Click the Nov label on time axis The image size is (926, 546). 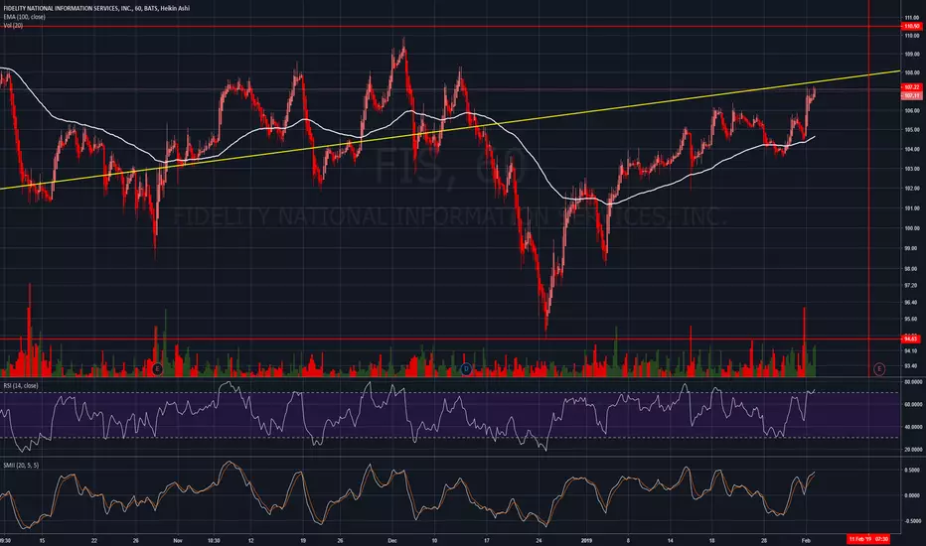click(x=178, y=540)
